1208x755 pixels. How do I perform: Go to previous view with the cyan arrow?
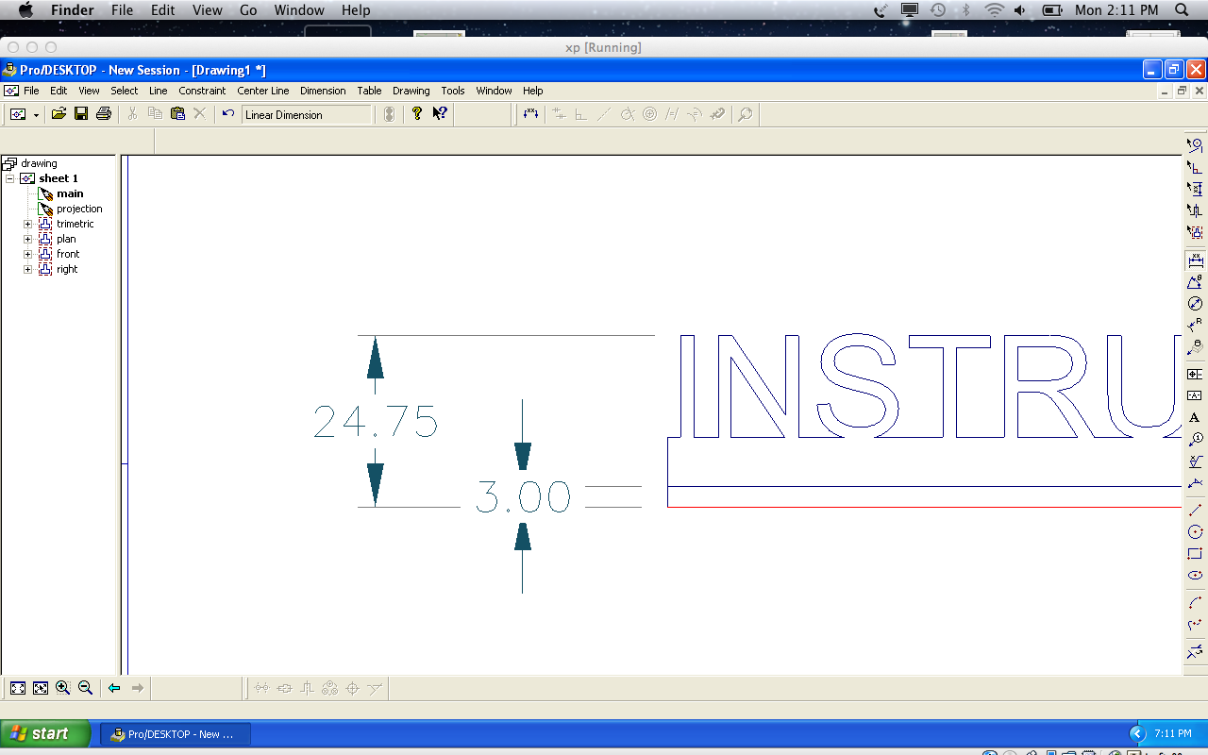[114, 688]
